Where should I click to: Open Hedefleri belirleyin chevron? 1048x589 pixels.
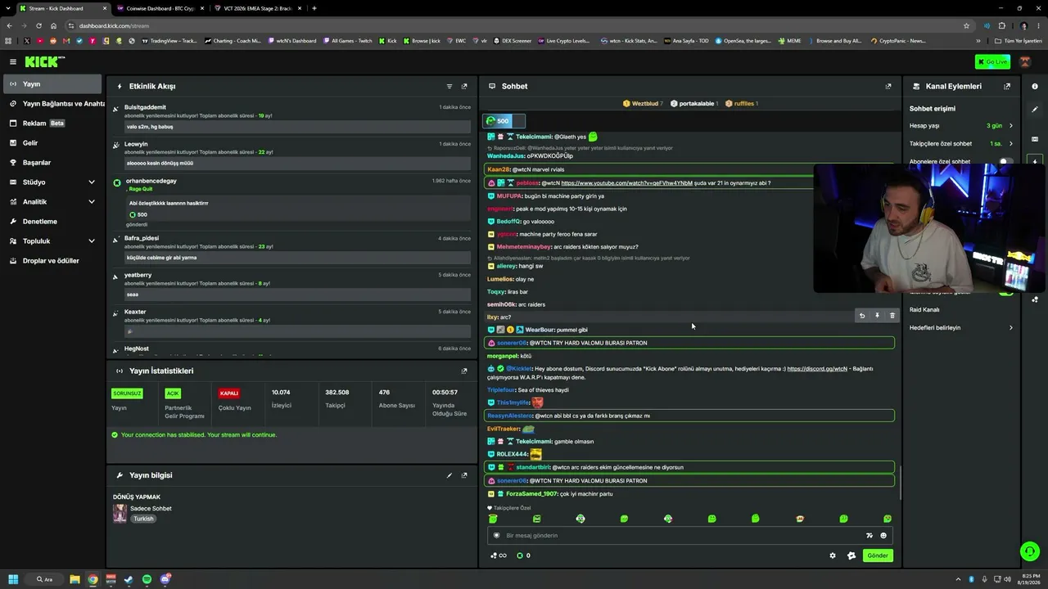pos(1011,328)
